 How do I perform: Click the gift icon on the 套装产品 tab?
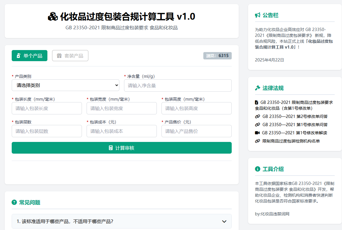[x=58, y=56]
